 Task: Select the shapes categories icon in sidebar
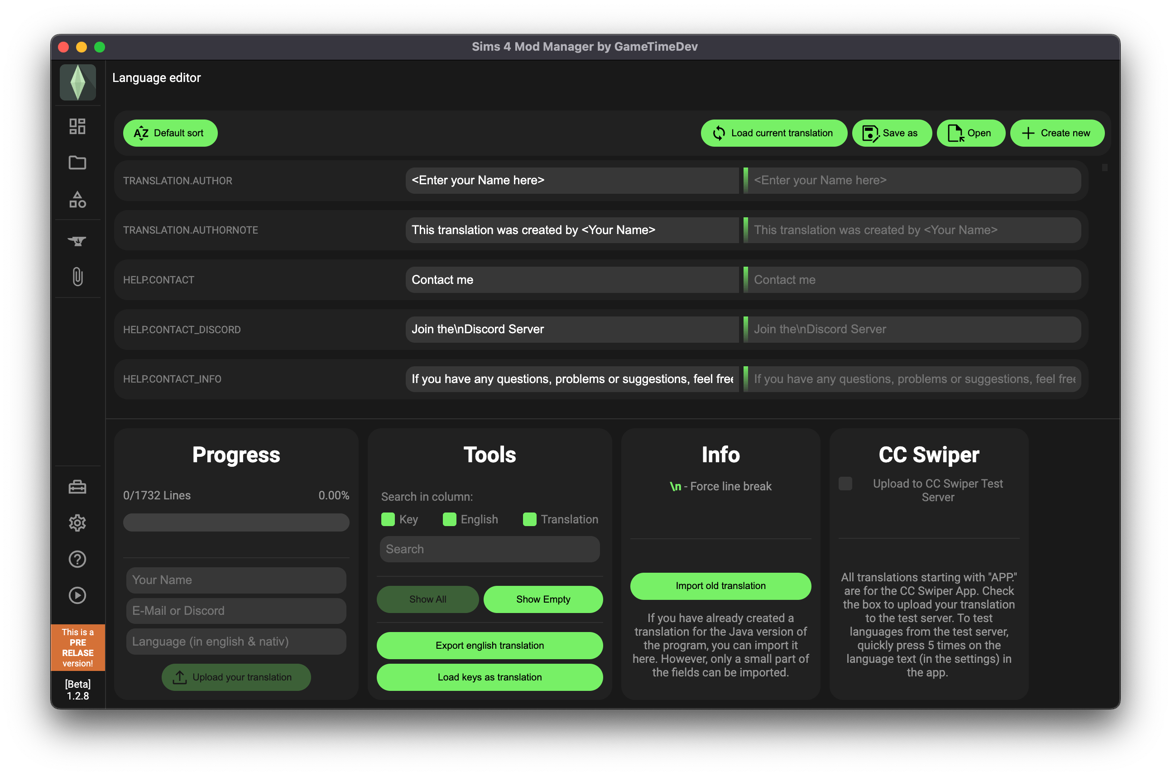click(x=77, y=200)
